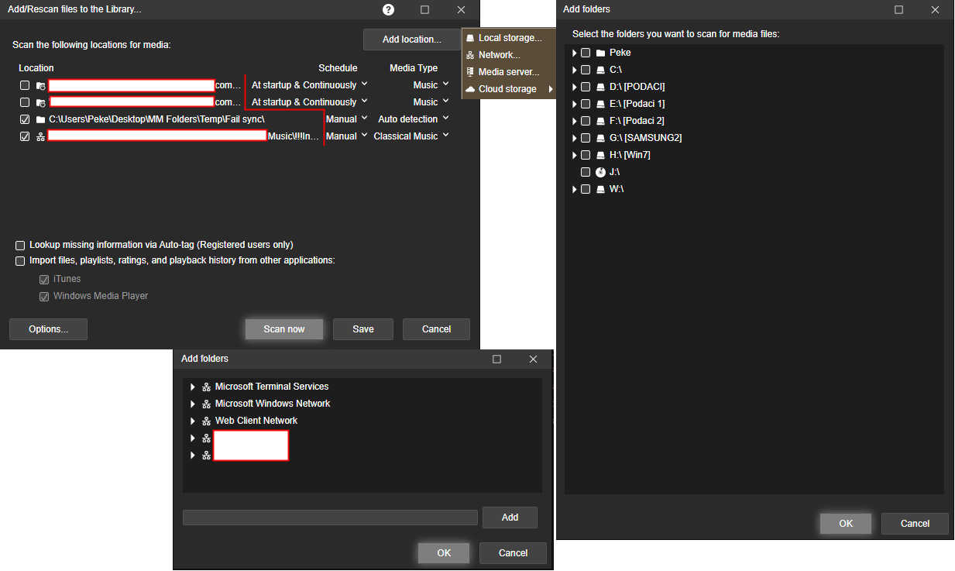
Task: Click the network path input field
Action: (x=330, y=518)
